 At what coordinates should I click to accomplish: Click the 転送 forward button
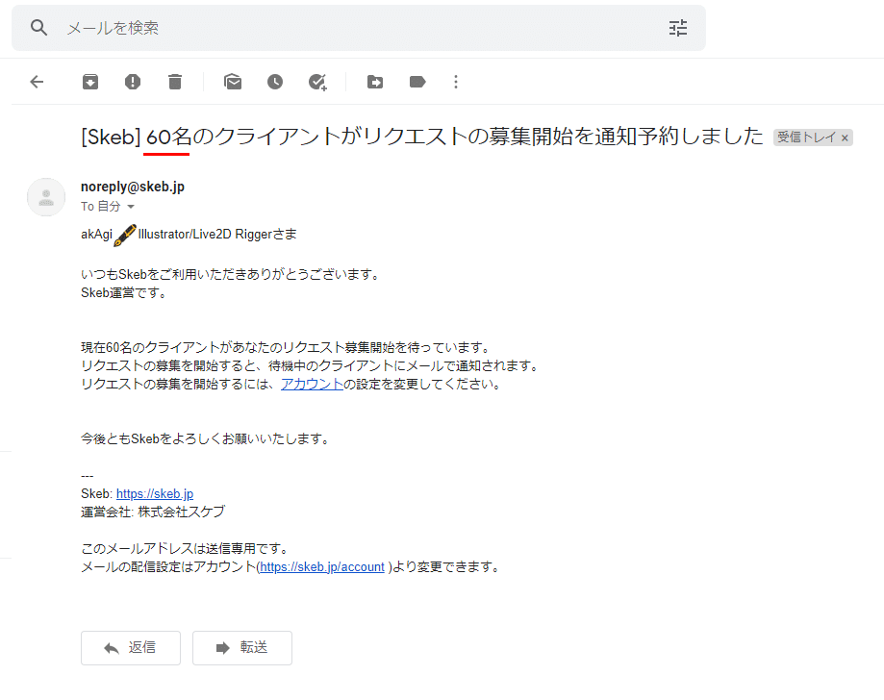[242, 648]
